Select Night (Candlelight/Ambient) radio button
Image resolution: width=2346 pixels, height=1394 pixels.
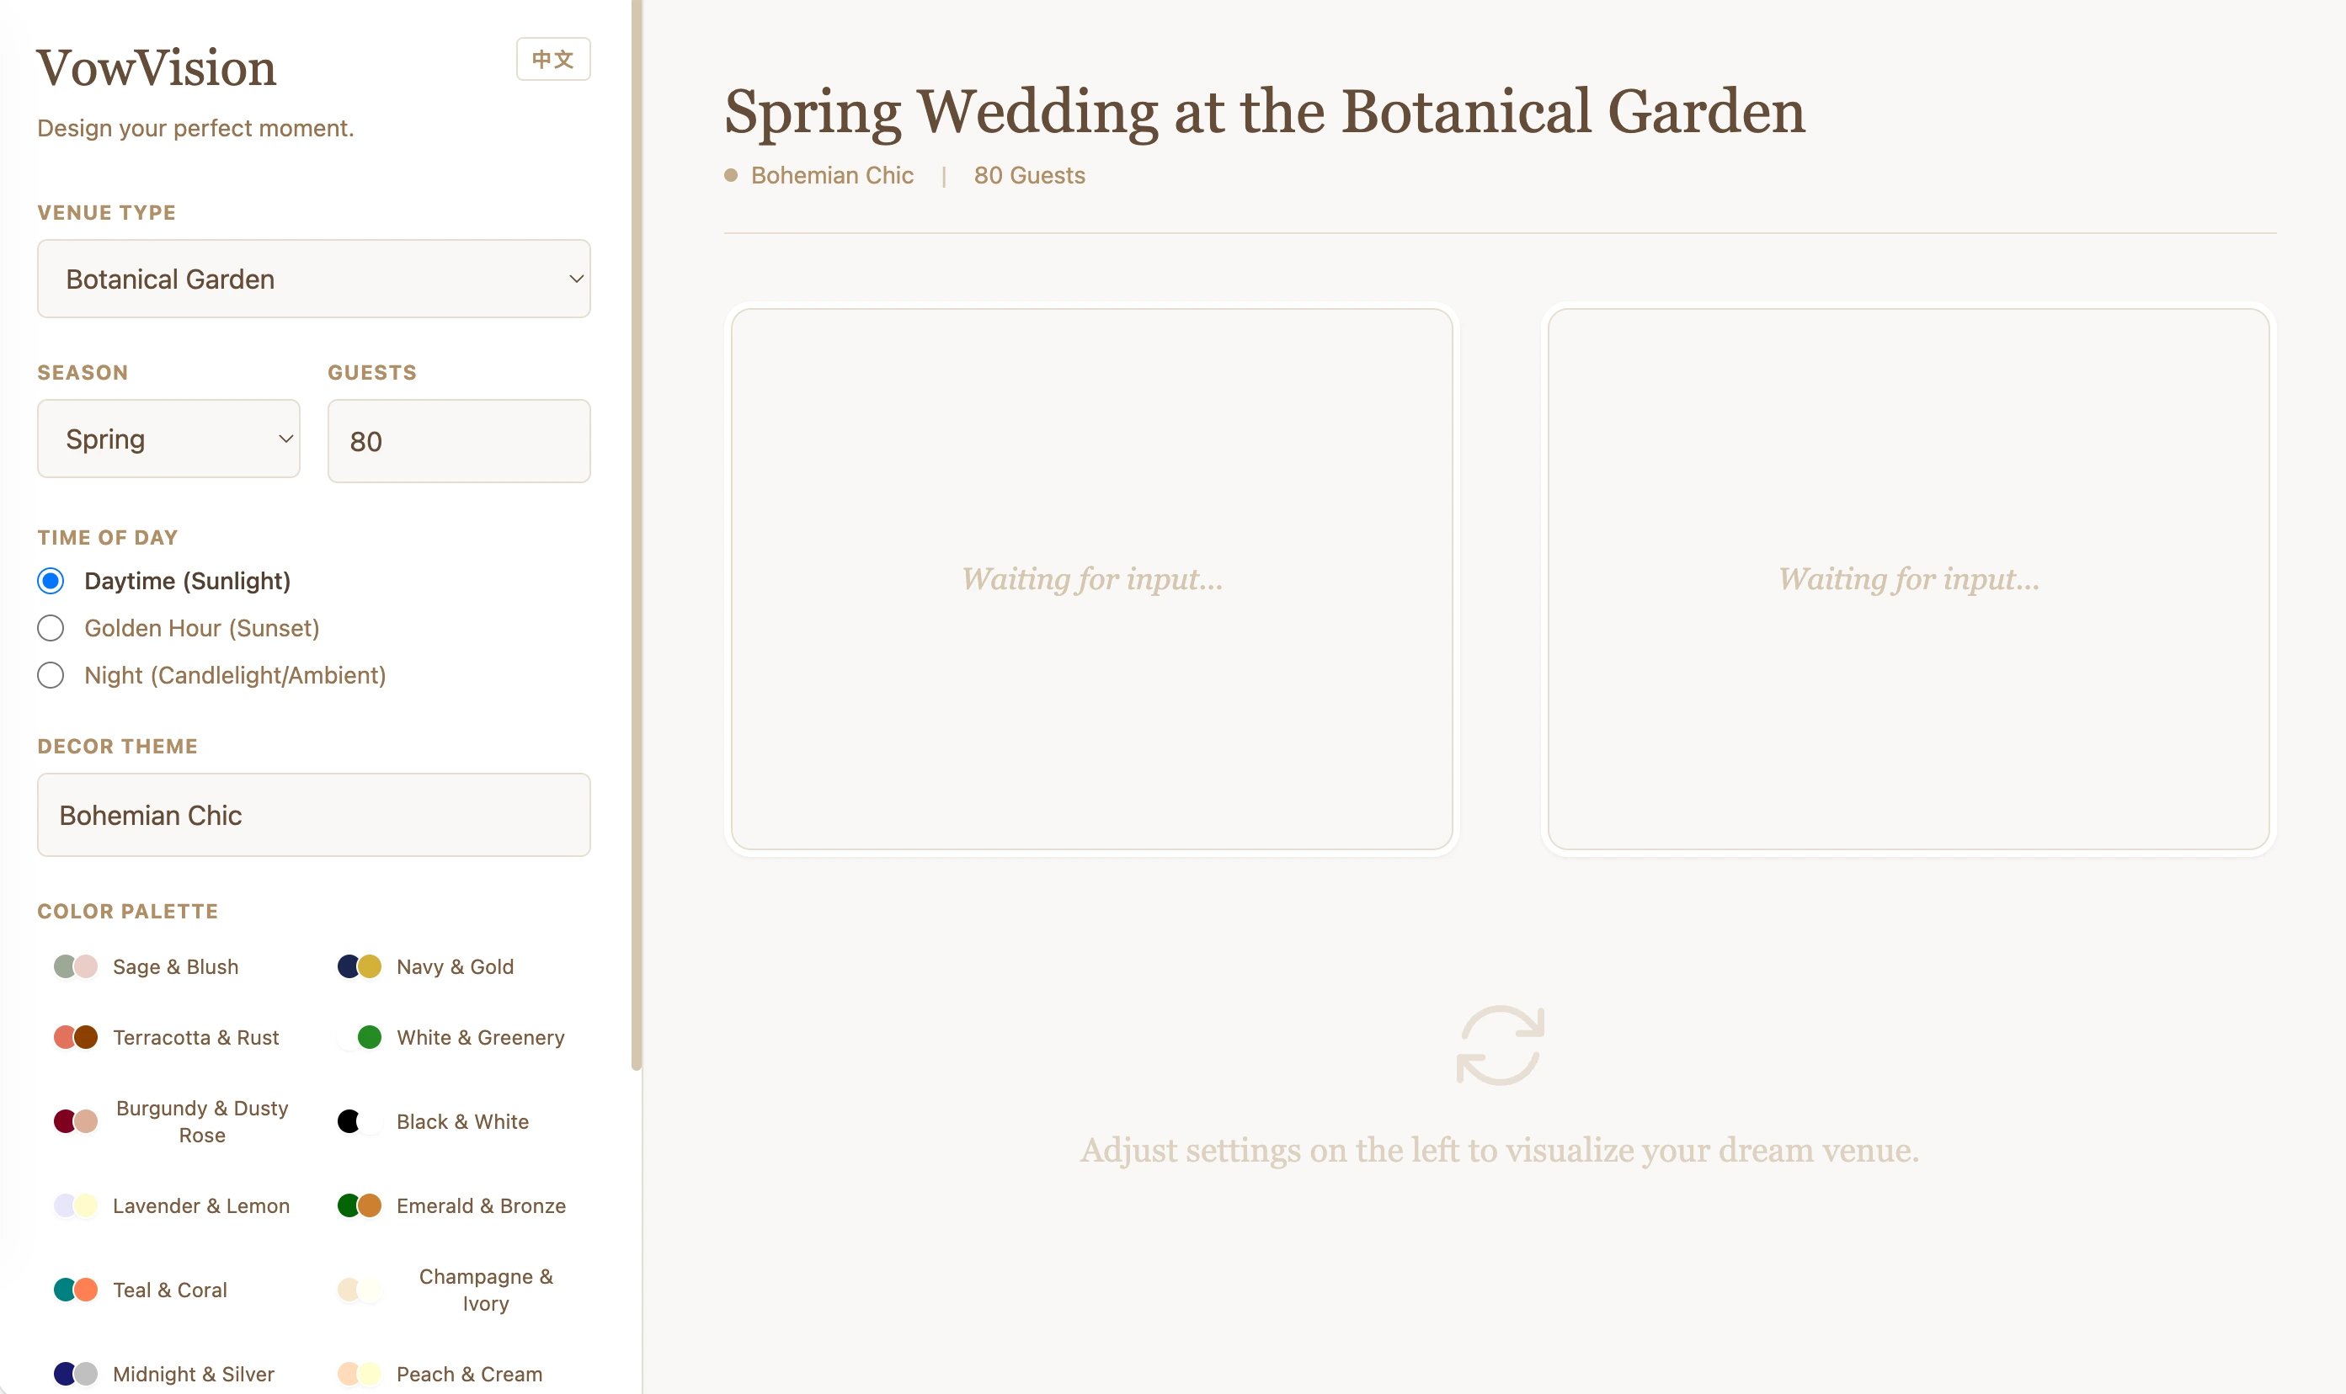51,674
